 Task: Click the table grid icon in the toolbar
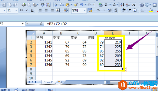tap(154, 5)
